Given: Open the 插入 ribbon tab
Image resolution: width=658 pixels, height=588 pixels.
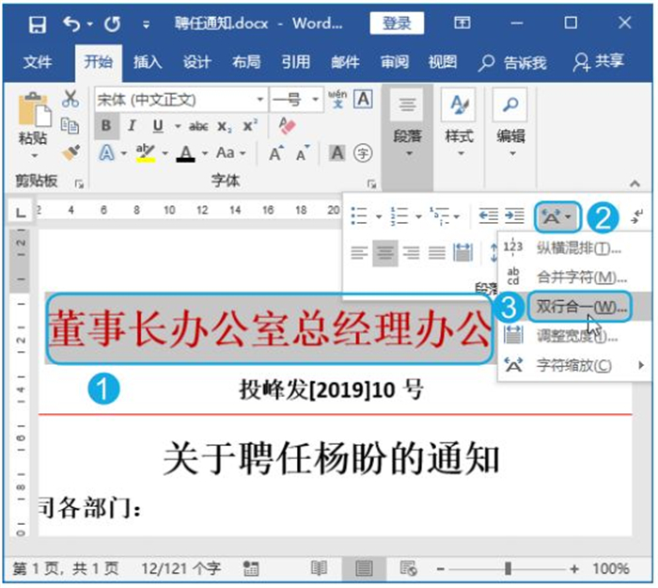Looking at the screenshot, I should [148, 62].
